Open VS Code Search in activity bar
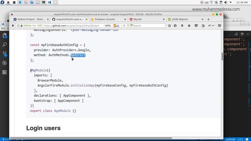This screenshot has height=141, width=251. point(4,45)
